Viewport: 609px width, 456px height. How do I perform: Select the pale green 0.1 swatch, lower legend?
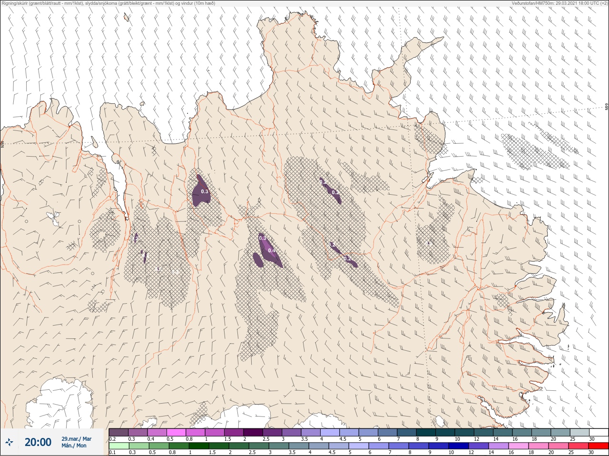click(118, 446)
